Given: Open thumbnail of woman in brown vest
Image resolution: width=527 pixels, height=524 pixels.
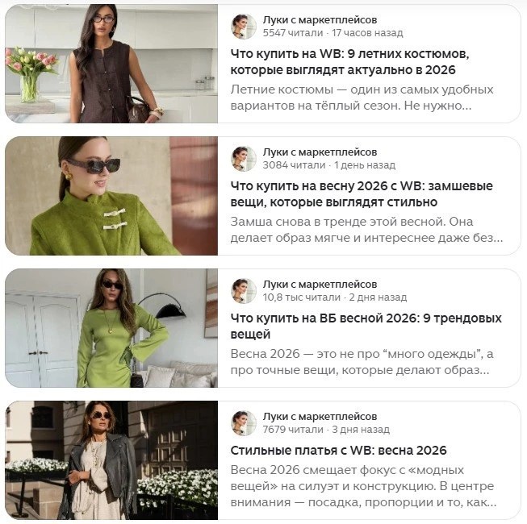Looking at the screenshot, I should click(111, 64).
